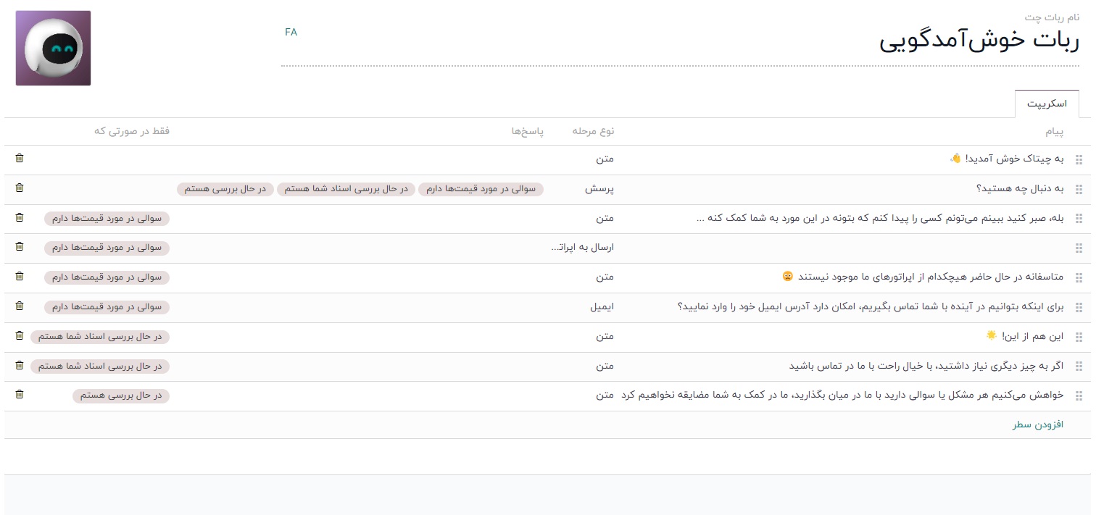Delete the 'متاسفانه در حال حاضر' row with its trash icon
The width and height of the screenshot is (1096, 515).
point(20,277)
